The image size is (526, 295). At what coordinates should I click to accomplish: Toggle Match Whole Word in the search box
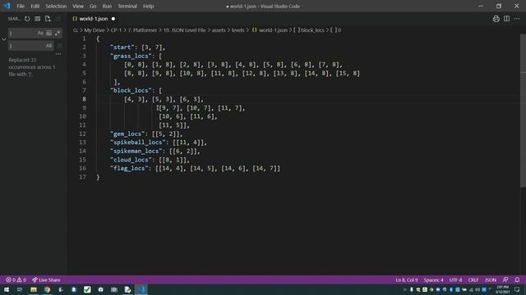pyautogui.click(x=49, y=33)
